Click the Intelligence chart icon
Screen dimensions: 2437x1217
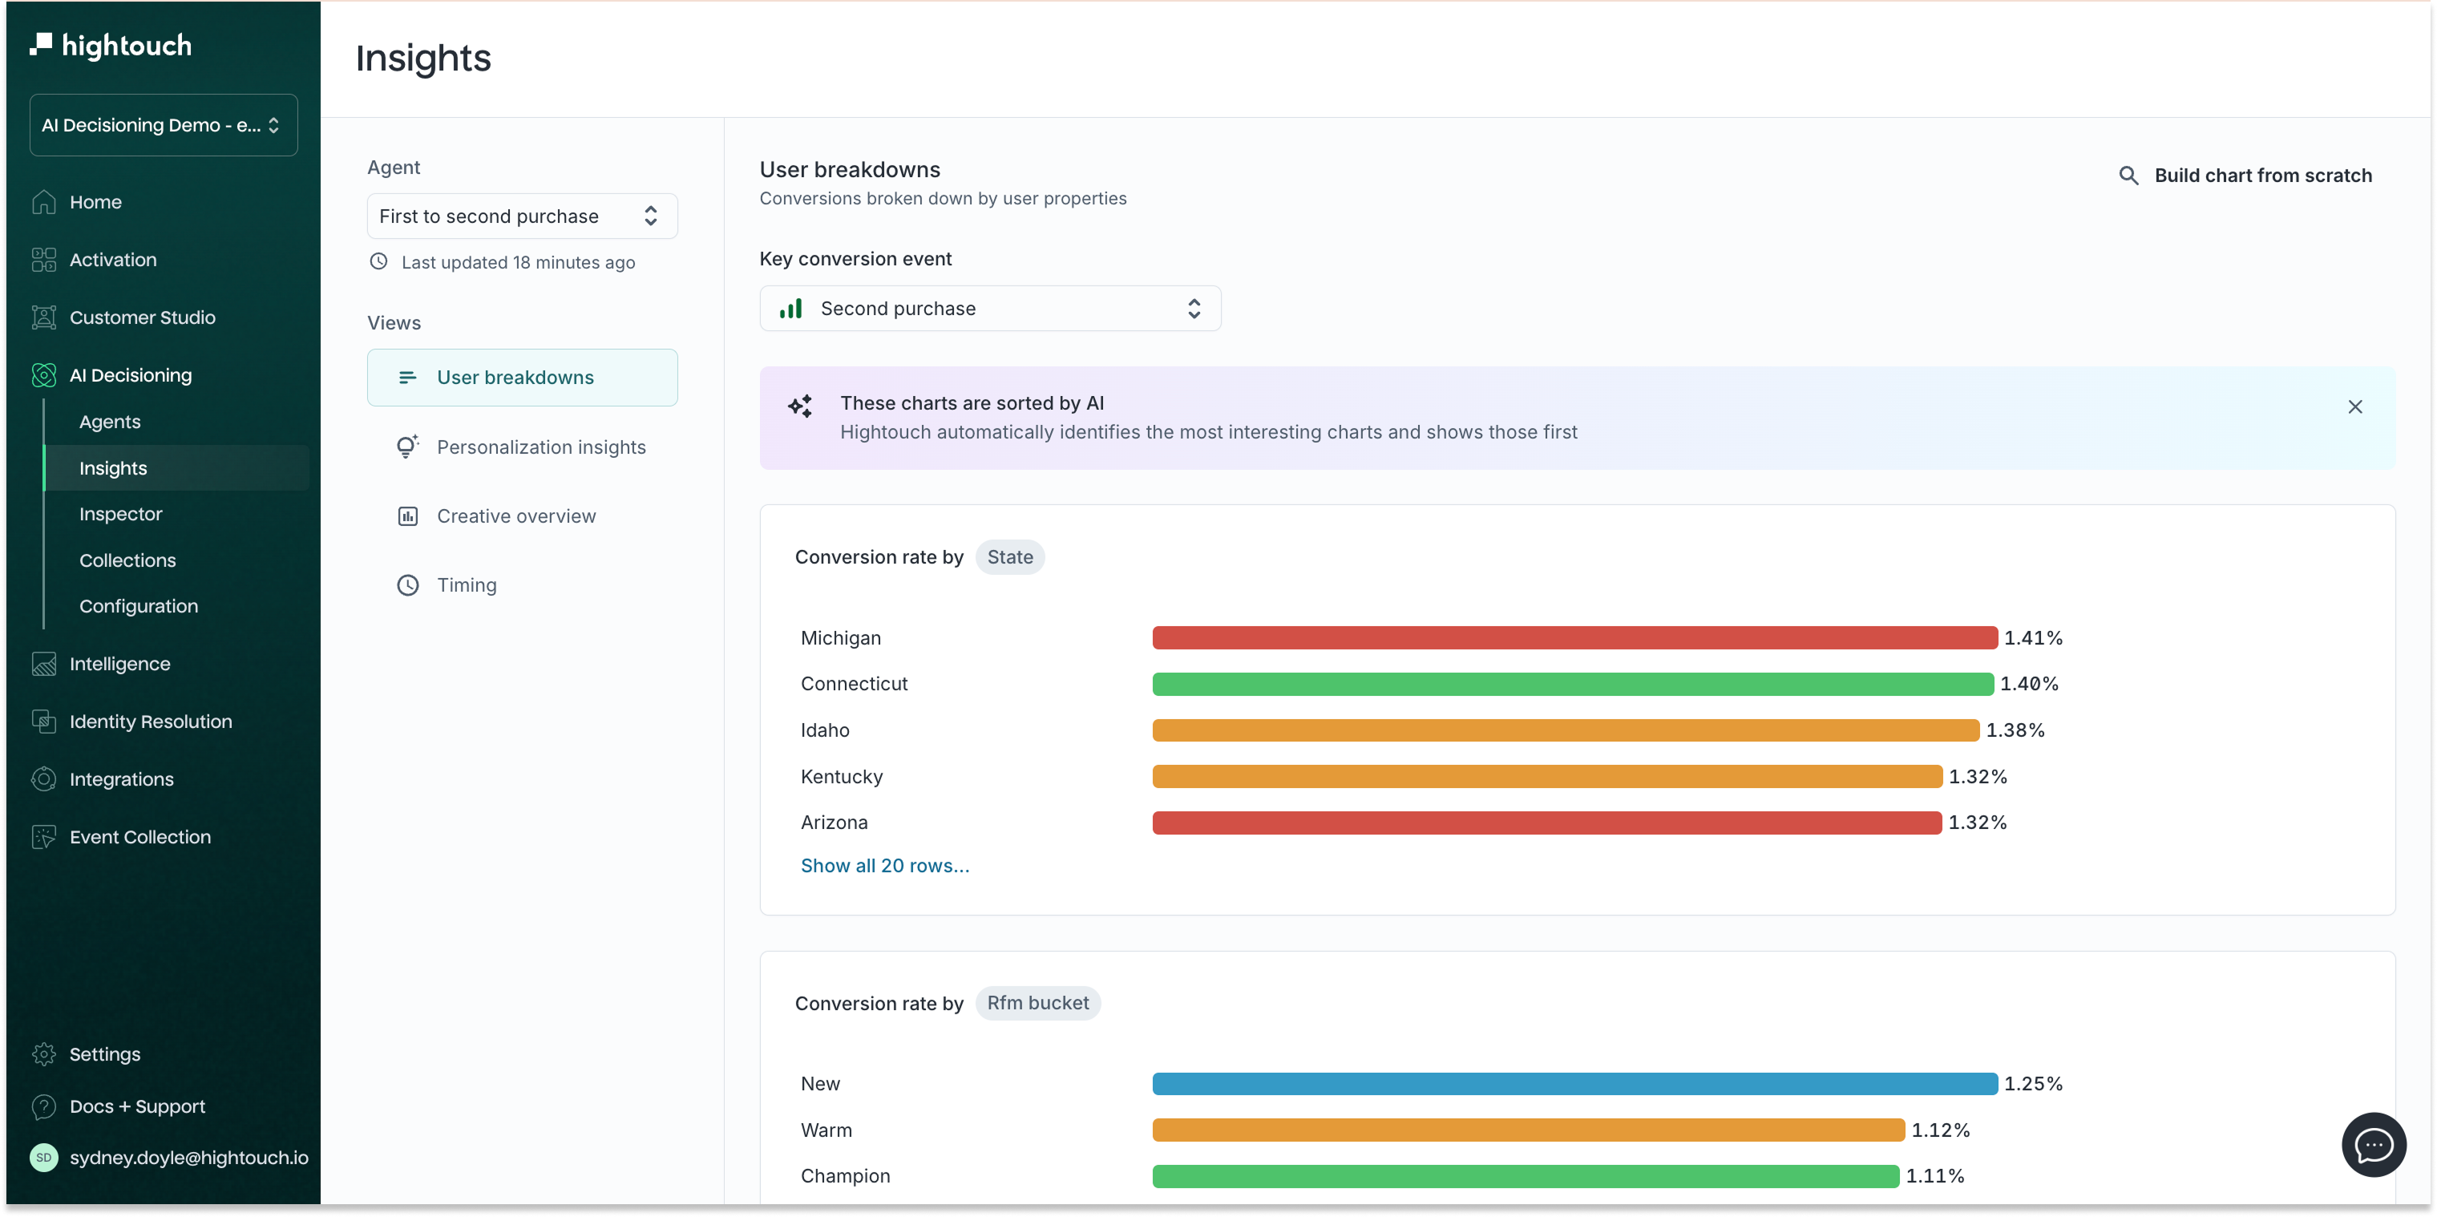click(x=43, y=663)
